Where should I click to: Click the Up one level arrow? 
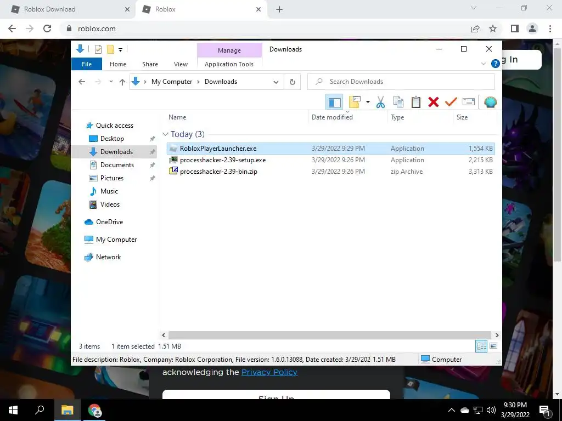point(122,82)
